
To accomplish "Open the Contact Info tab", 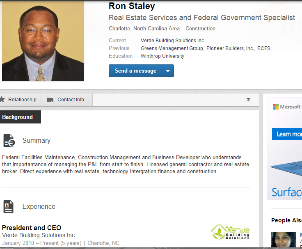I will click(x=66, y=100).
